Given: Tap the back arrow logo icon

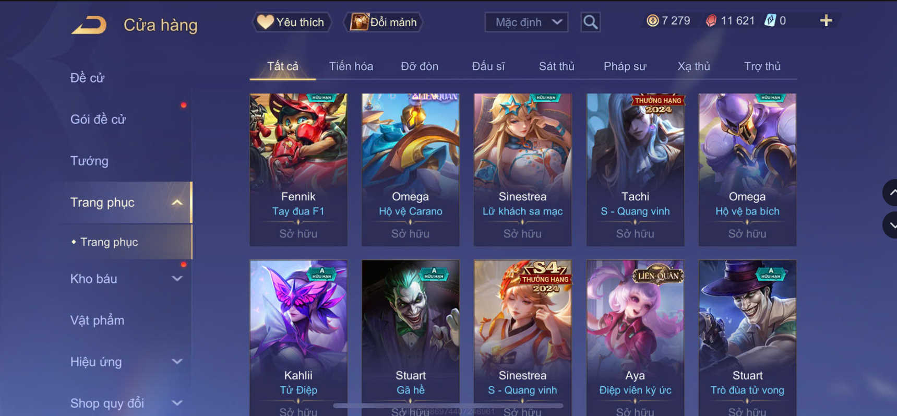Looking at the screenshot, I should [x=89, y=25].
